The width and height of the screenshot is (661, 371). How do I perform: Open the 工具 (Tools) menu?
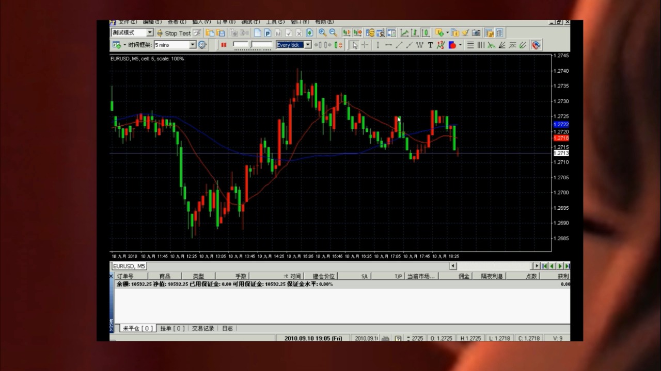[275, 22]
